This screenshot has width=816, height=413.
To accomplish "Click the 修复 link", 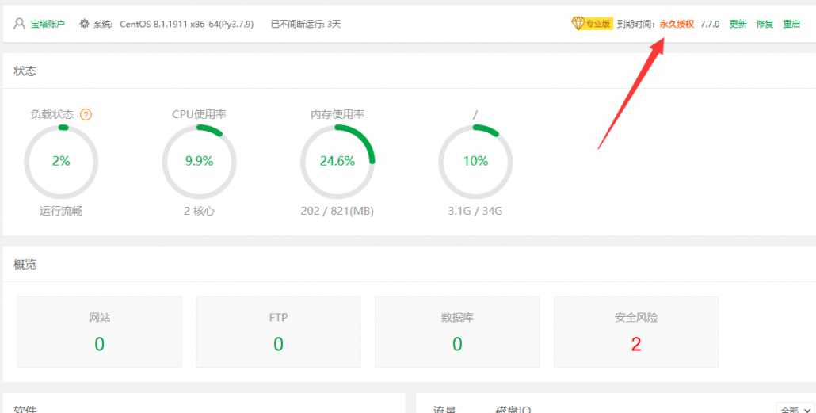I will pyautogui.click(x=765, y=24).
